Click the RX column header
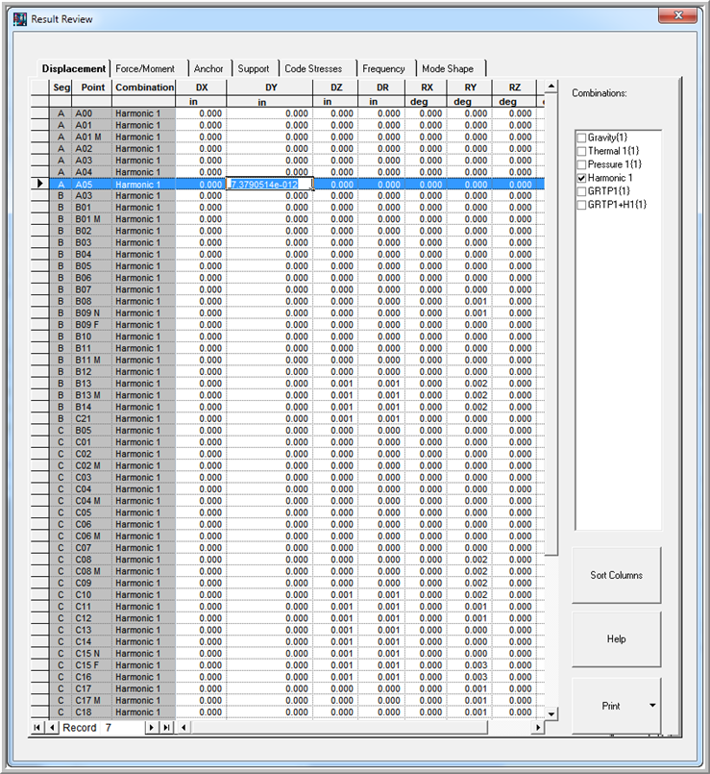710x774 pixels. pyautogui.click(x=427, y=87)
